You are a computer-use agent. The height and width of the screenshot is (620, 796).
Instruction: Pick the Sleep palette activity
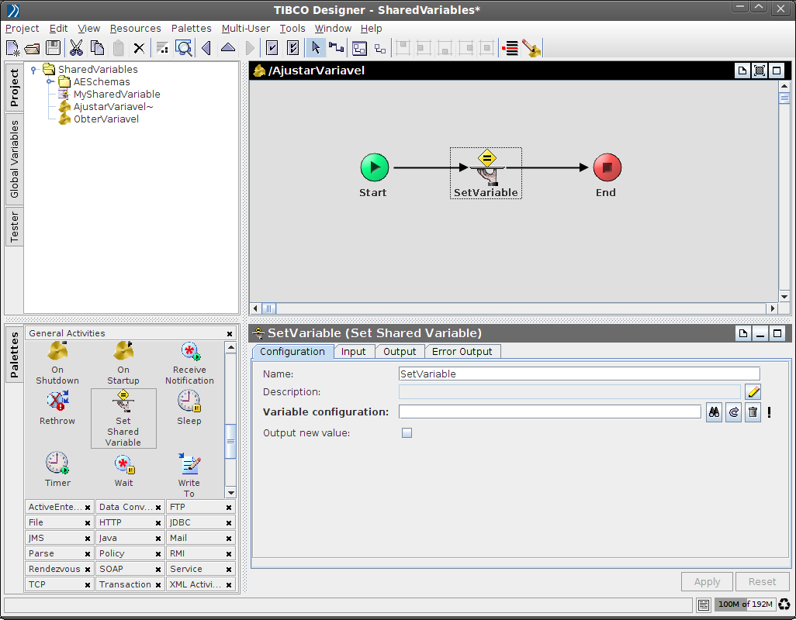pos(189,408)
